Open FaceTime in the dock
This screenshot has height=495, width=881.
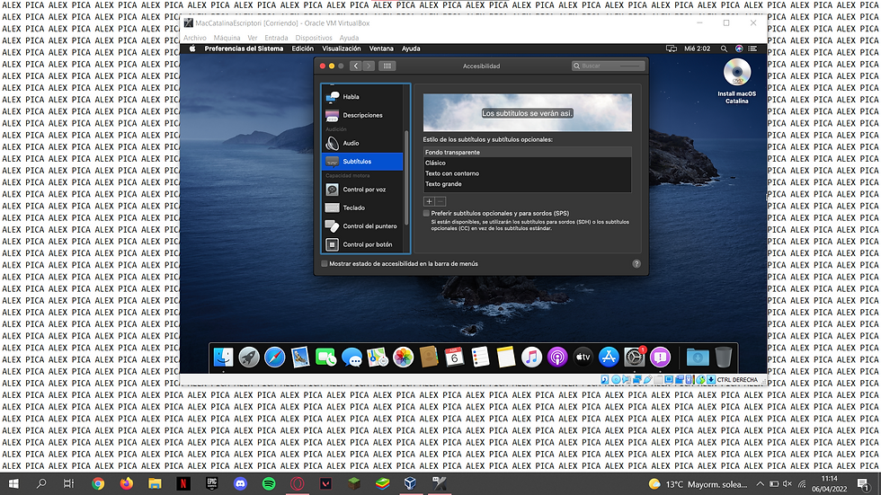pyautogui.click(x=325, y=357)
